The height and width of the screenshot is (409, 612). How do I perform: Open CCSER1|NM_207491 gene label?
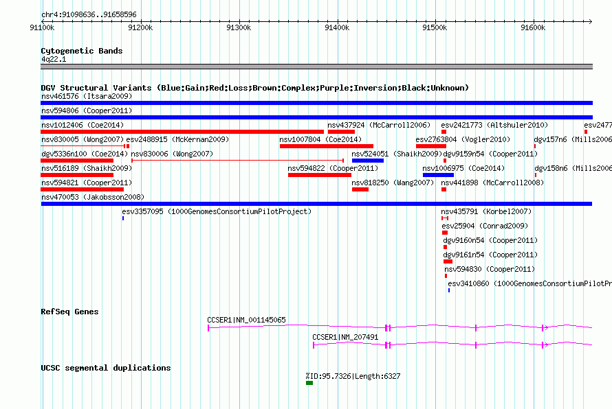pos(345,337)
